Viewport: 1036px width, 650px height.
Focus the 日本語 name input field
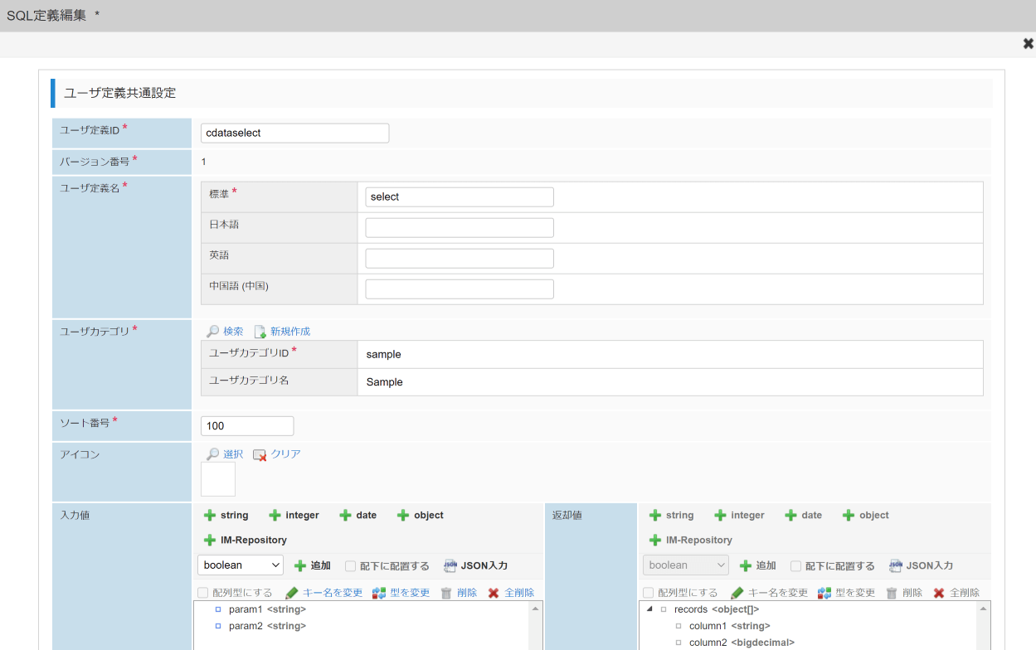coord(460,227)
